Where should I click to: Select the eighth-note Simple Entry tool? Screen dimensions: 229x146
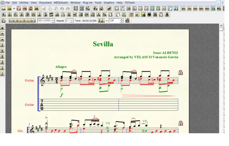(x=39, y=15)
